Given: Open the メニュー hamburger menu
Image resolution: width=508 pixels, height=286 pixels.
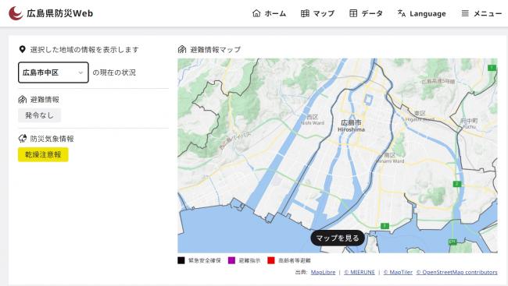Looking at the screenshot, I should pyautogui.click(x=481, y=13).
